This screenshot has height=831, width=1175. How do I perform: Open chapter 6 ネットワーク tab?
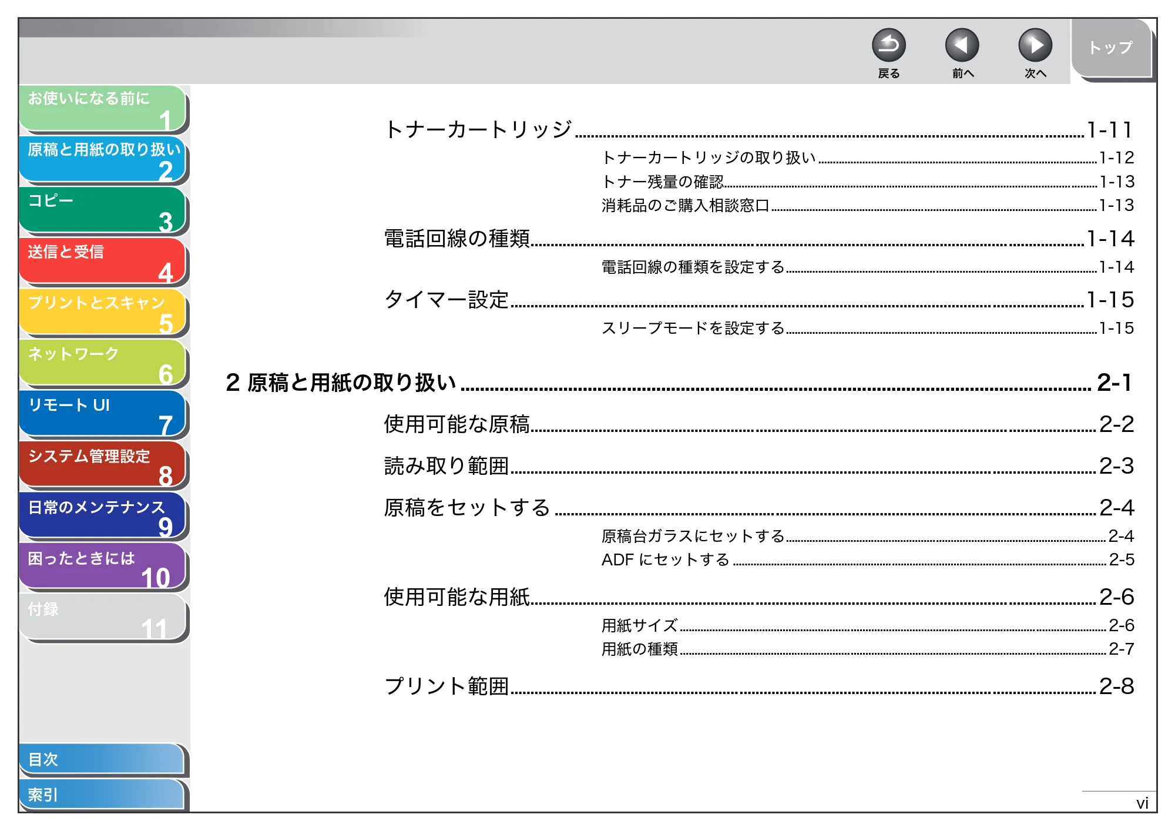103,363
